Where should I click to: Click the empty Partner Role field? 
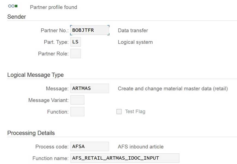click(x=75, y=53)
